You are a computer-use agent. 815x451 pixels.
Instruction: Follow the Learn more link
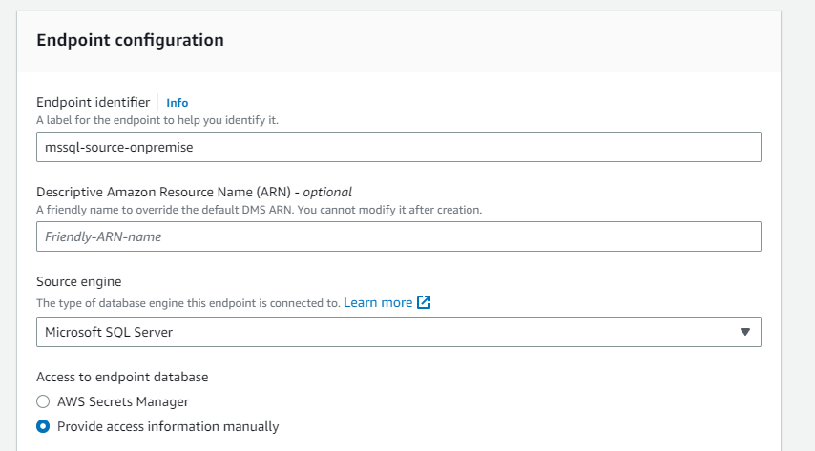(378, 302)
